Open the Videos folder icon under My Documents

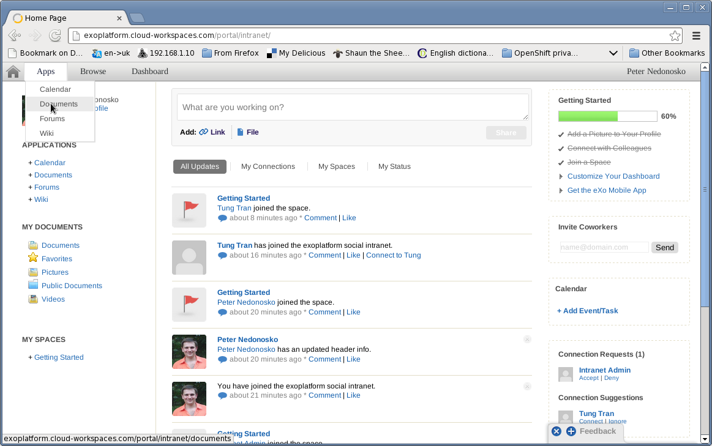pyautogui.click(x=33, y=299)
